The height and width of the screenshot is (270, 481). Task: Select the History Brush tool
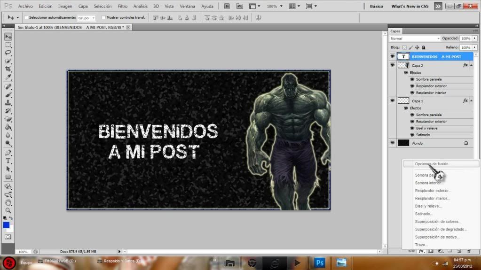(8, 111)
